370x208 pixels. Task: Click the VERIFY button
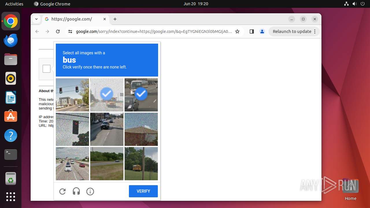pyautogui.click(x=143, y=191)
